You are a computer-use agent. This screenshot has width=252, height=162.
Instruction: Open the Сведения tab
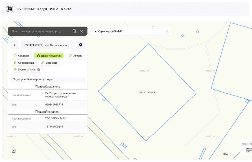(x=21, y=56)
